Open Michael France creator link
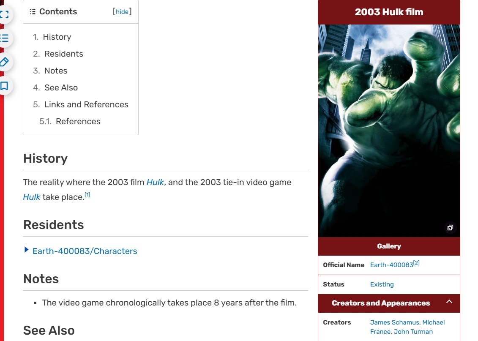 [407, 327]
